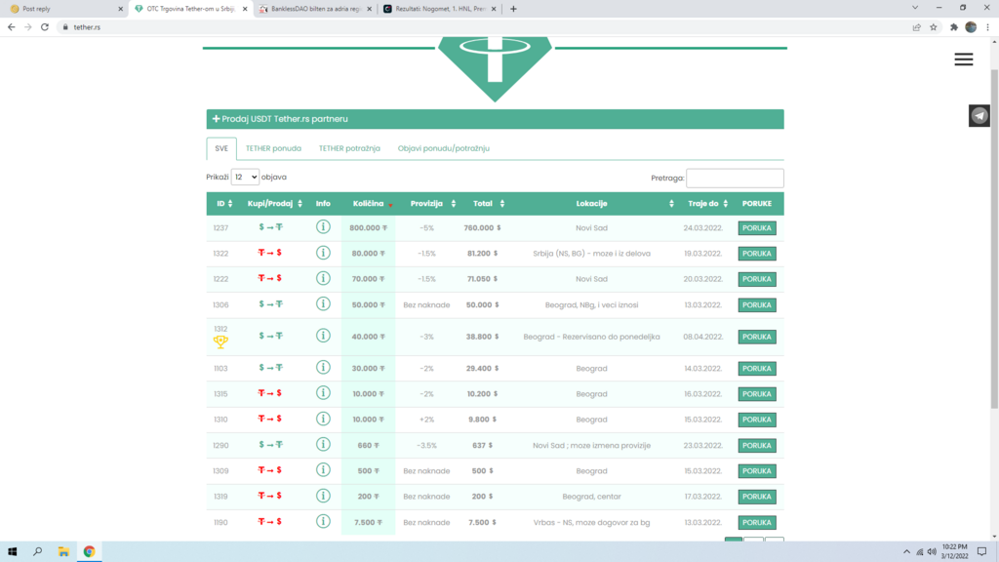Open the Windows Start menu
Viewport: 999px width, 562px height.
(12, 552)
